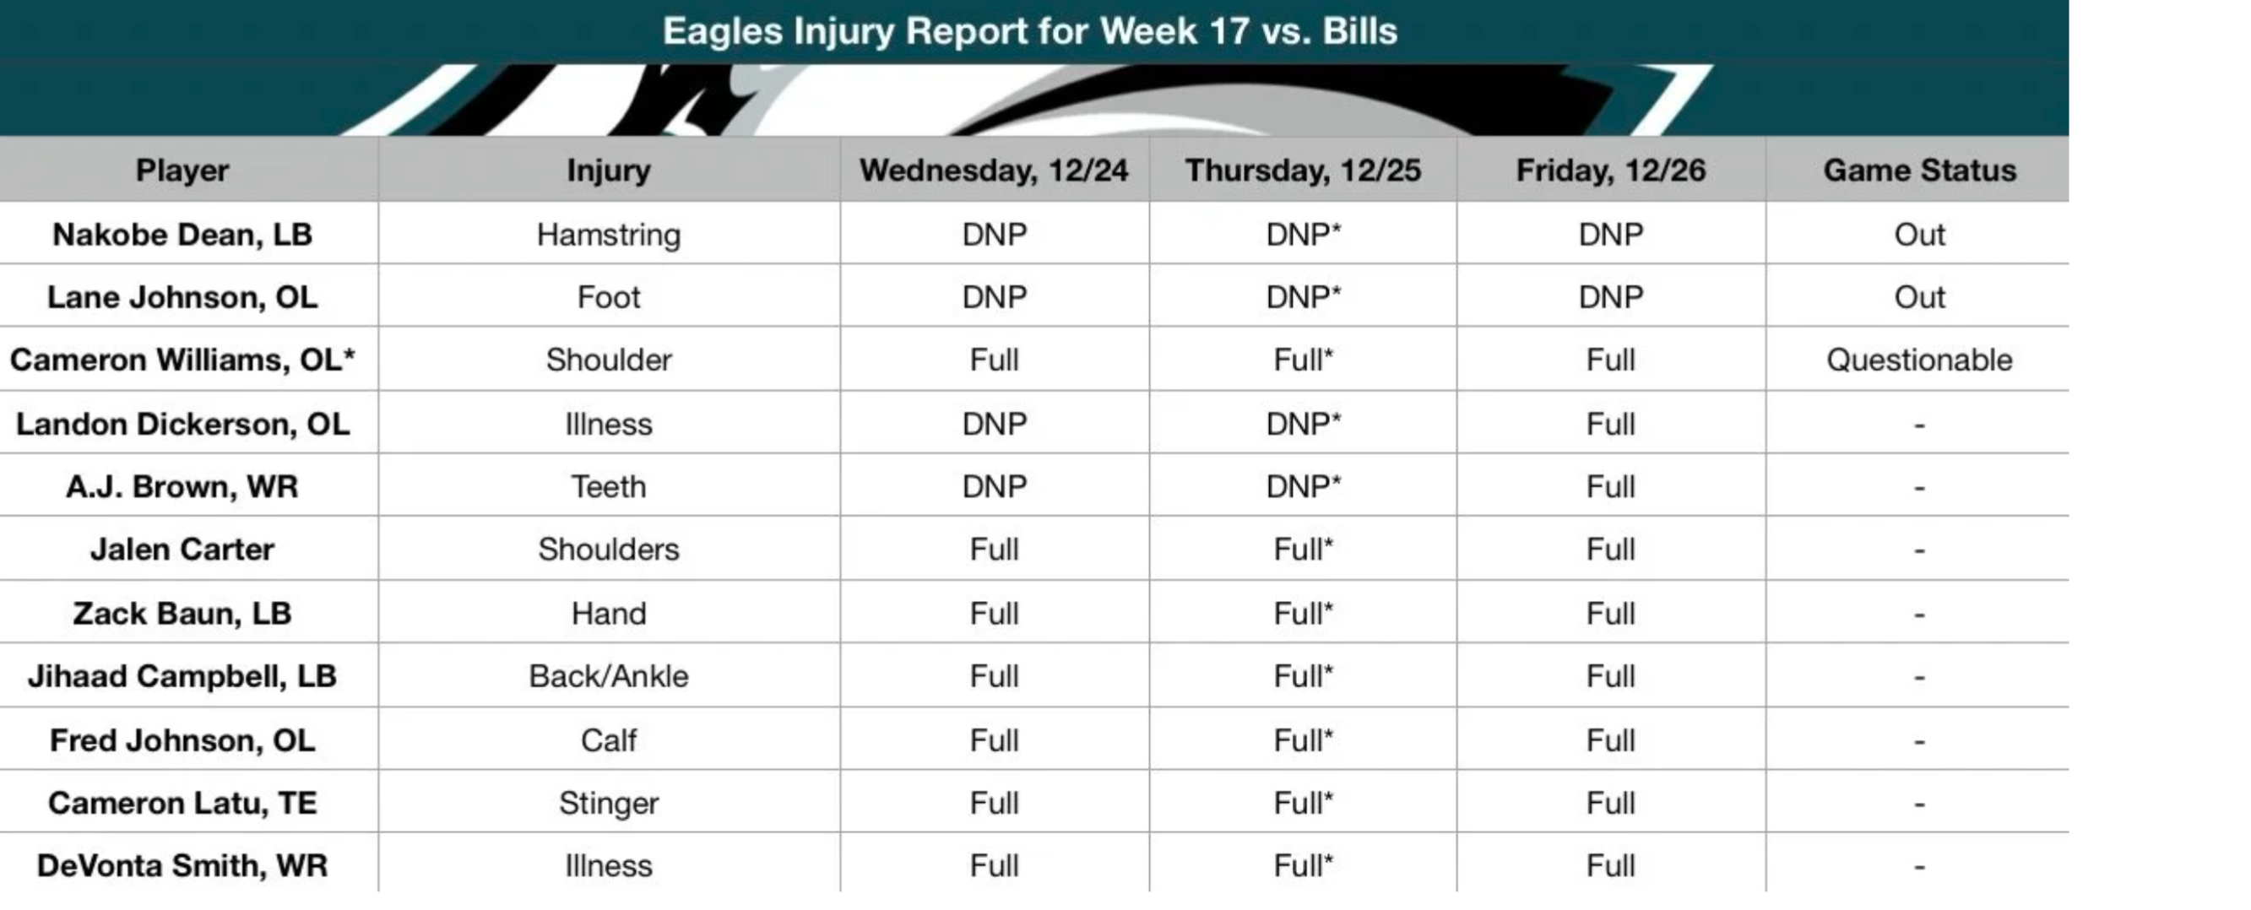
Task: Click the A.J. Brown, WR player cell
Action: click(182, 486)
